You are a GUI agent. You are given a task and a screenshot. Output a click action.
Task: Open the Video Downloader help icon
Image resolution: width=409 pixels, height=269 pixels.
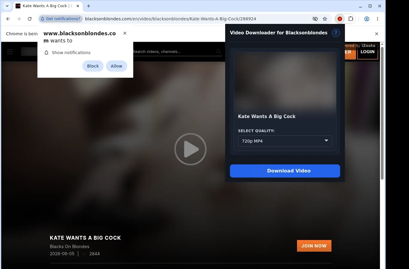coord(336,33)
